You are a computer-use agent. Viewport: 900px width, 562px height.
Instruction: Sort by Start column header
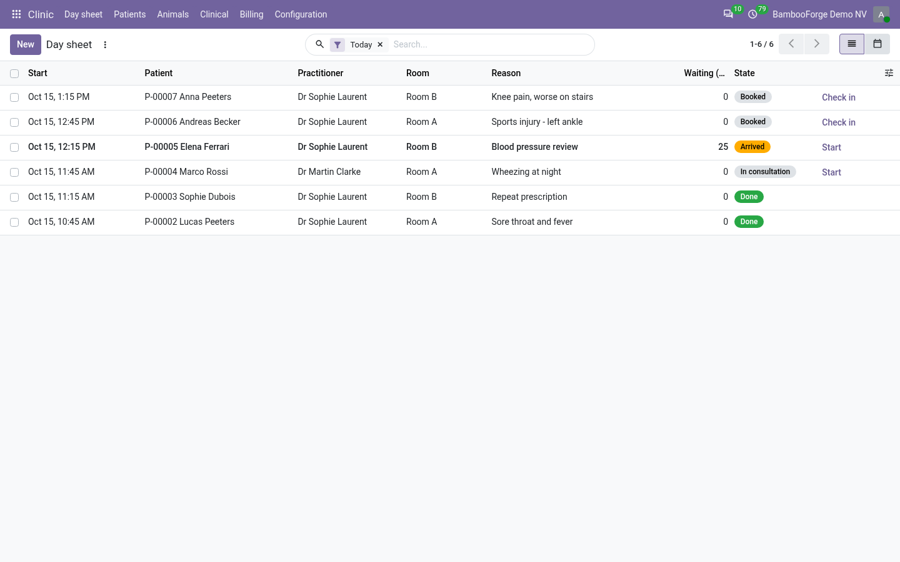tap(37, 73)
